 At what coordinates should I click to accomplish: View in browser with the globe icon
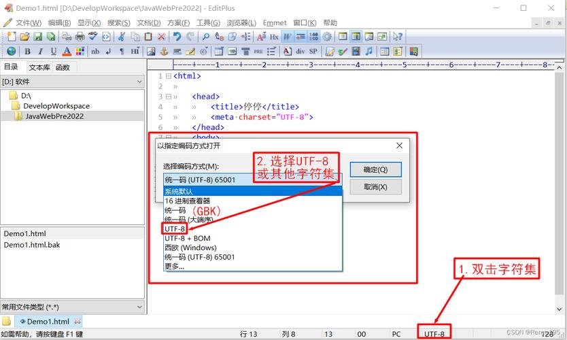[11, 51]
